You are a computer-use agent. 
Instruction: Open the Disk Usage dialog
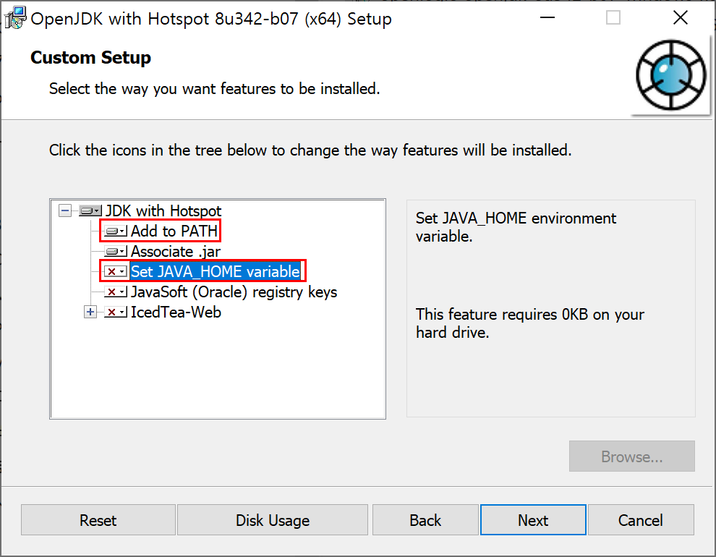273,520
